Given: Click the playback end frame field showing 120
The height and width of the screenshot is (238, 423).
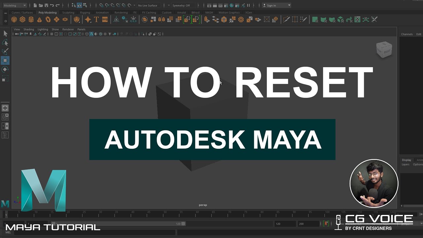Looking at the screenshot, I should pyautogui.click(x=285, y=224).
